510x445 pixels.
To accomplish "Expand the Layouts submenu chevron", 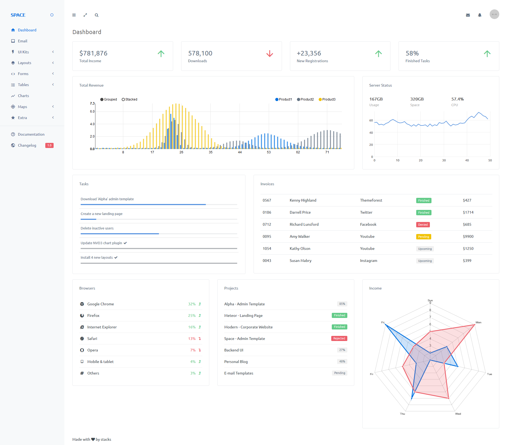I will (53, 63).
